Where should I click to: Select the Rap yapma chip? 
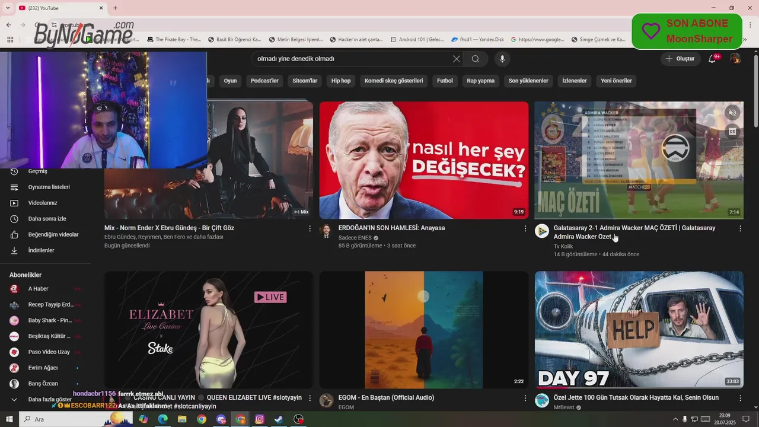point(480,81)
